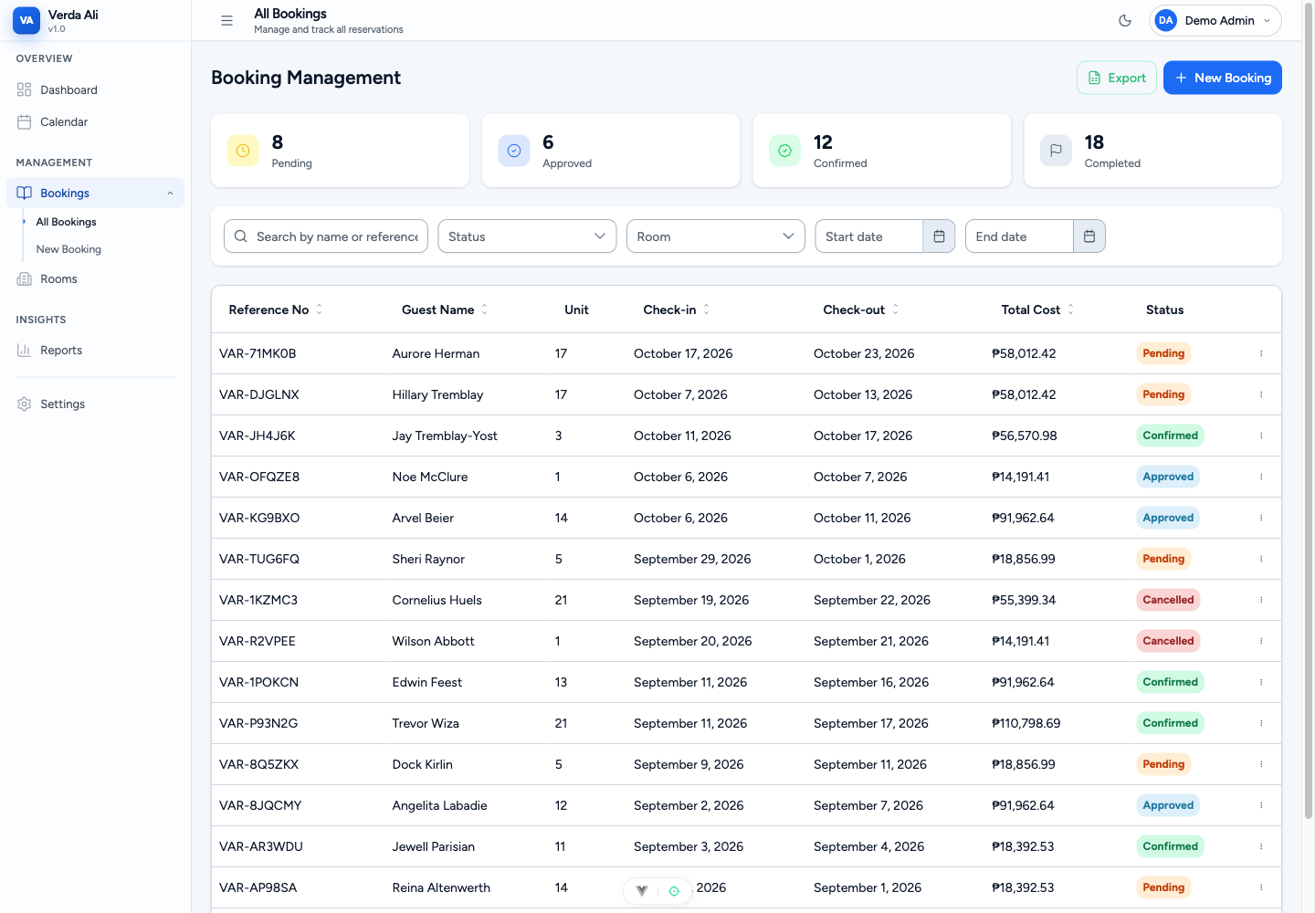Click the End date input
The height and width of the screenshot is (913, 1315).
pos(1019,236)
